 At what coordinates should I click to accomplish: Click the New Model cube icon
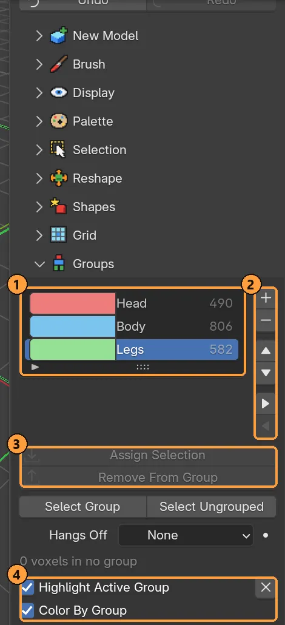(59, 35)
